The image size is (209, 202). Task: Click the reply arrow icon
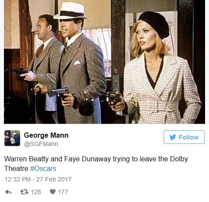tap(8, 192)
